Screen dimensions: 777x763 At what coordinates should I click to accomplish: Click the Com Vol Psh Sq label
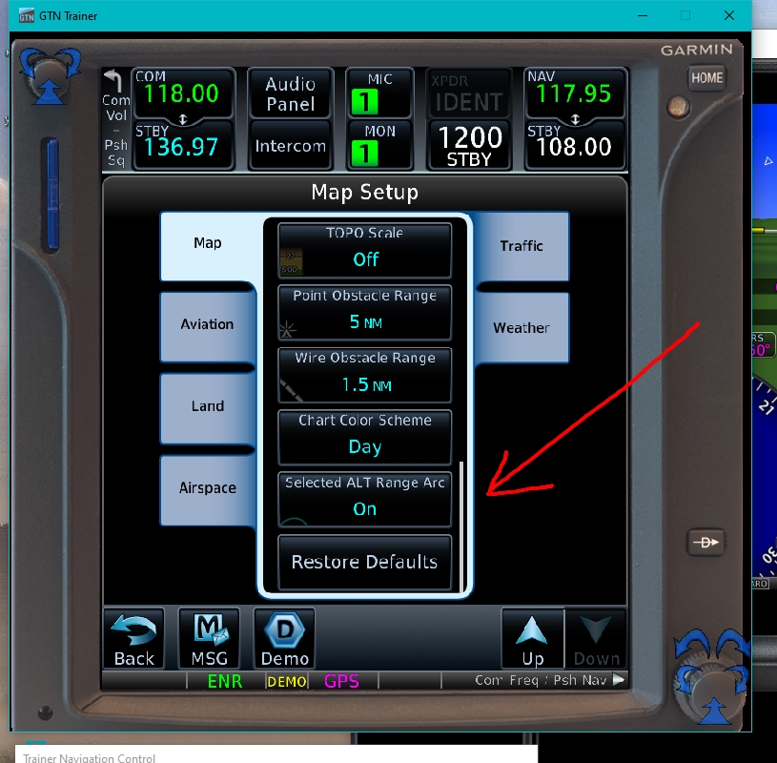[x=116, y=130]
